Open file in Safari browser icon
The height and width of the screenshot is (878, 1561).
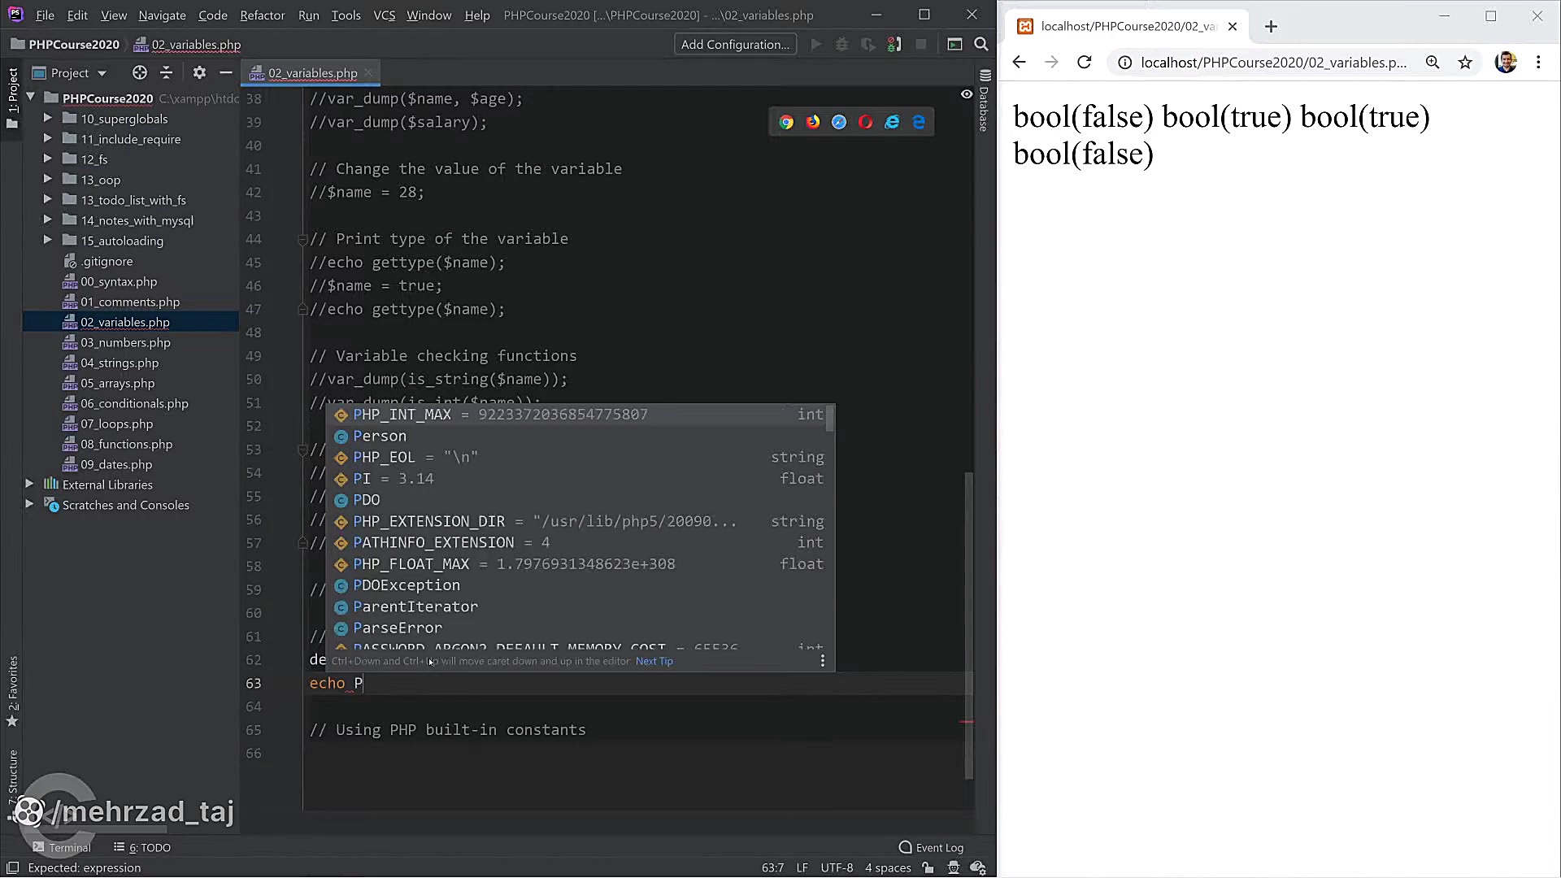coord(839,122)
